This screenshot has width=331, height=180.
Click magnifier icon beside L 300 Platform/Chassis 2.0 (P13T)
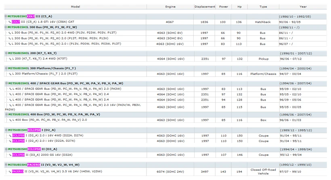click(x=10, y=74)
